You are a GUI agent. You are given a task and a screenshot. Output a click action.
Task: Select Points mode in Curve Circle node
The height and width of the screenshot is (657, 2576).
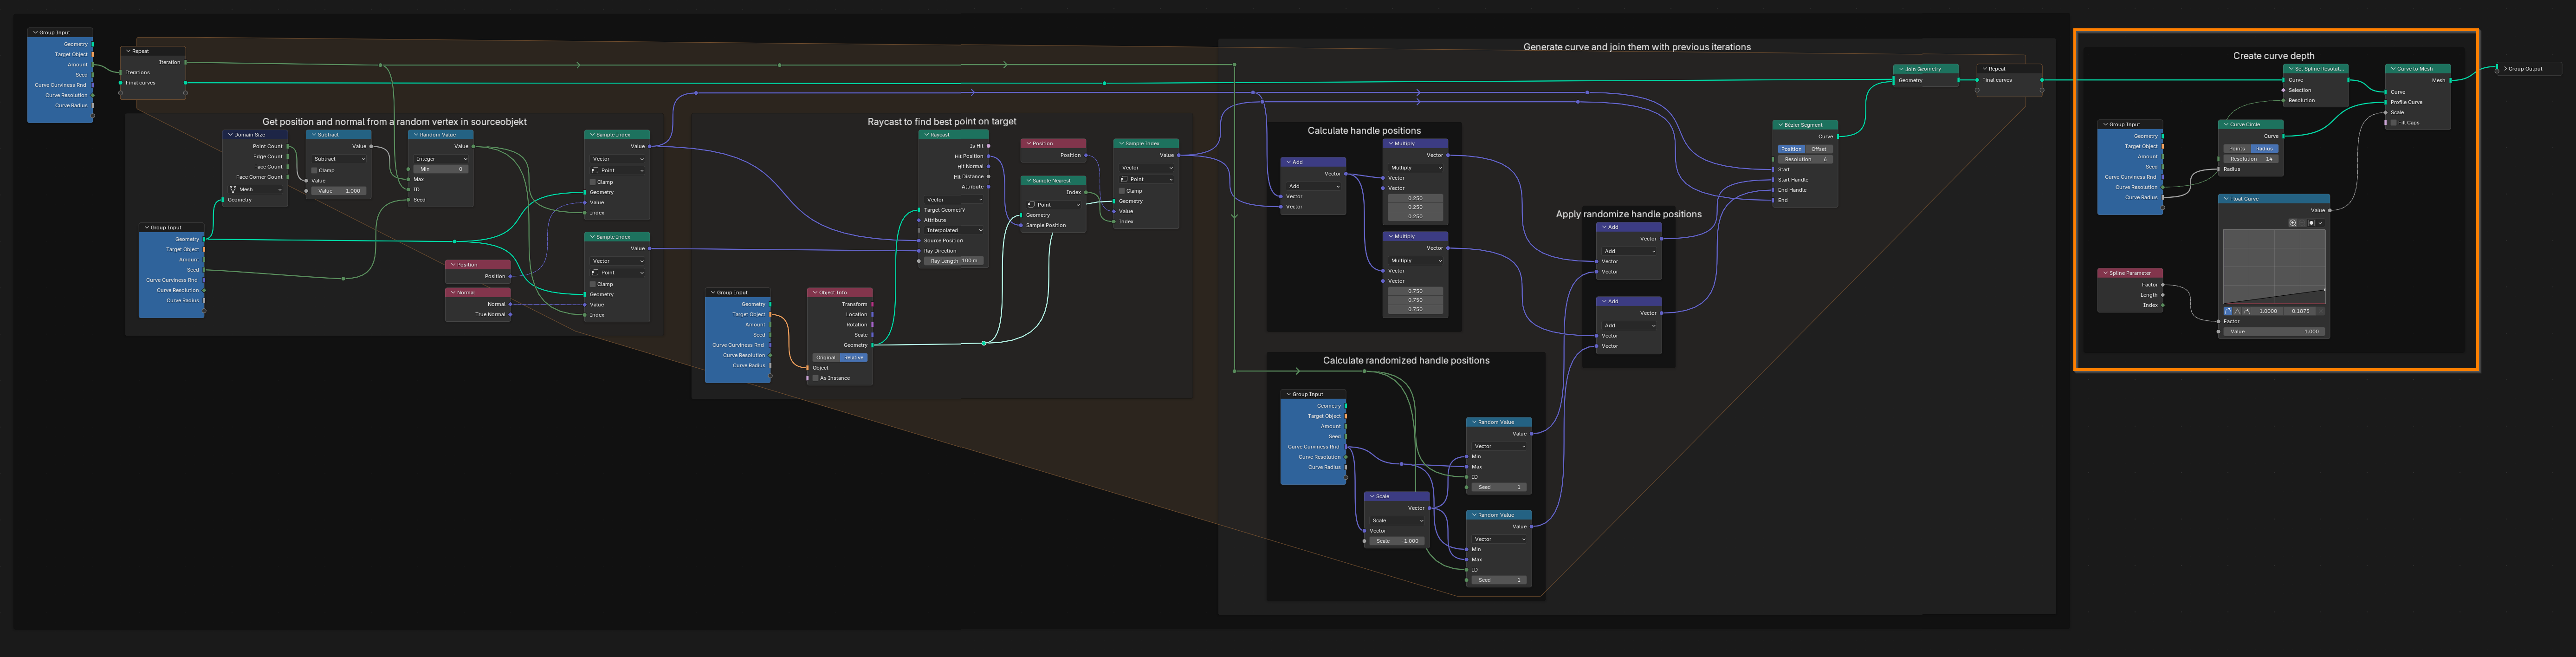2237,148
